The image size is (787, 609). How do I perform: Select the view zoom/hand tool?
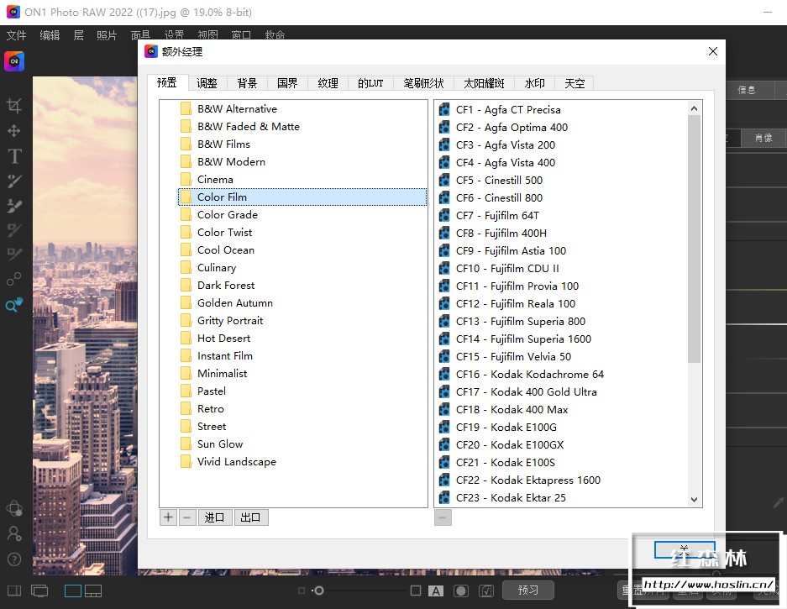click(x=14, y=304)
